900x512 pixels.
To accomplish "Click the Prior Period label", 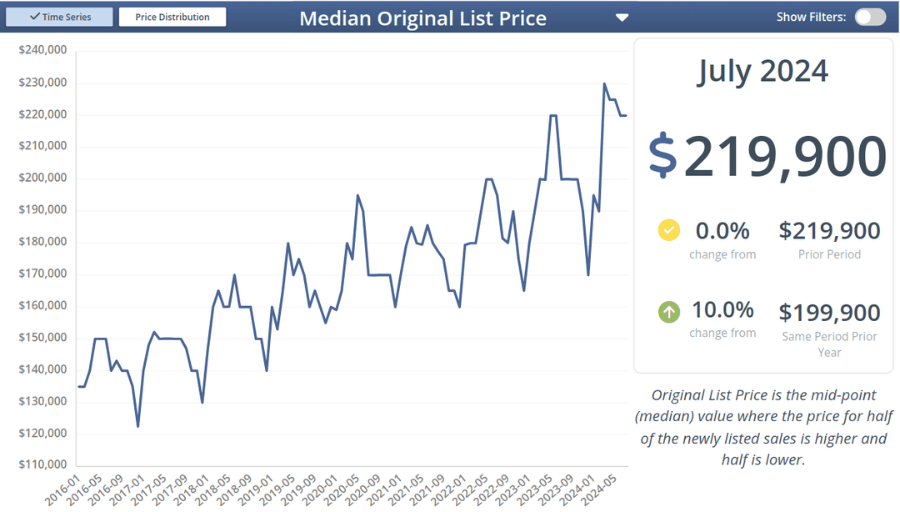I will click(x=829, y=253).
